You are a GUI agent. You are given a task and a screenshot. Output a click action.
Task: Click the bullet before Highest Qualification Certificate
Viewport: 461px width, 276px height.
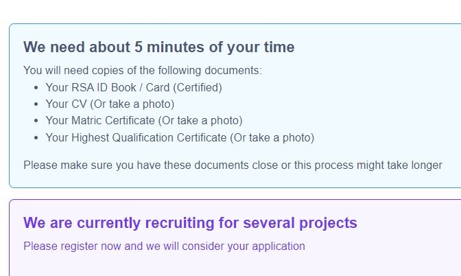click(36, 138)
